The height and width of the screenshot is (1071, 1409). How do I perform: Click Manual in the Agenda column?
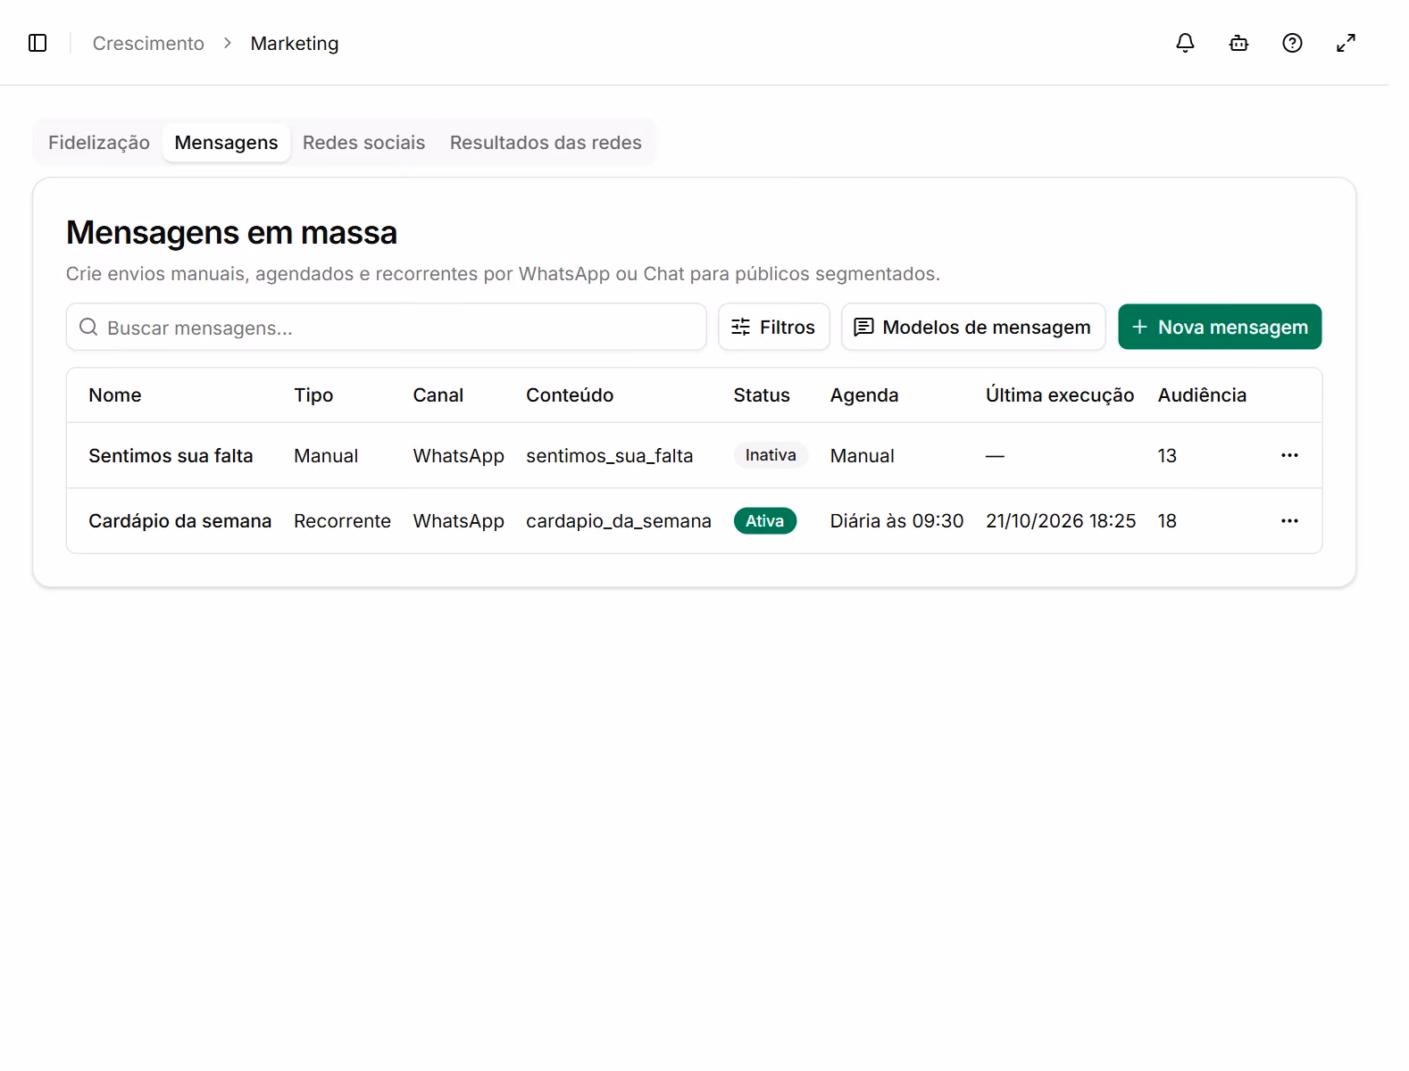click(x=863, y=455)
